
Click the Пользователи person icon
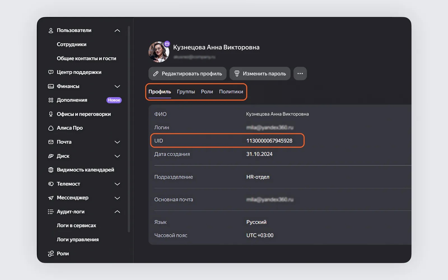click(51, 30)
